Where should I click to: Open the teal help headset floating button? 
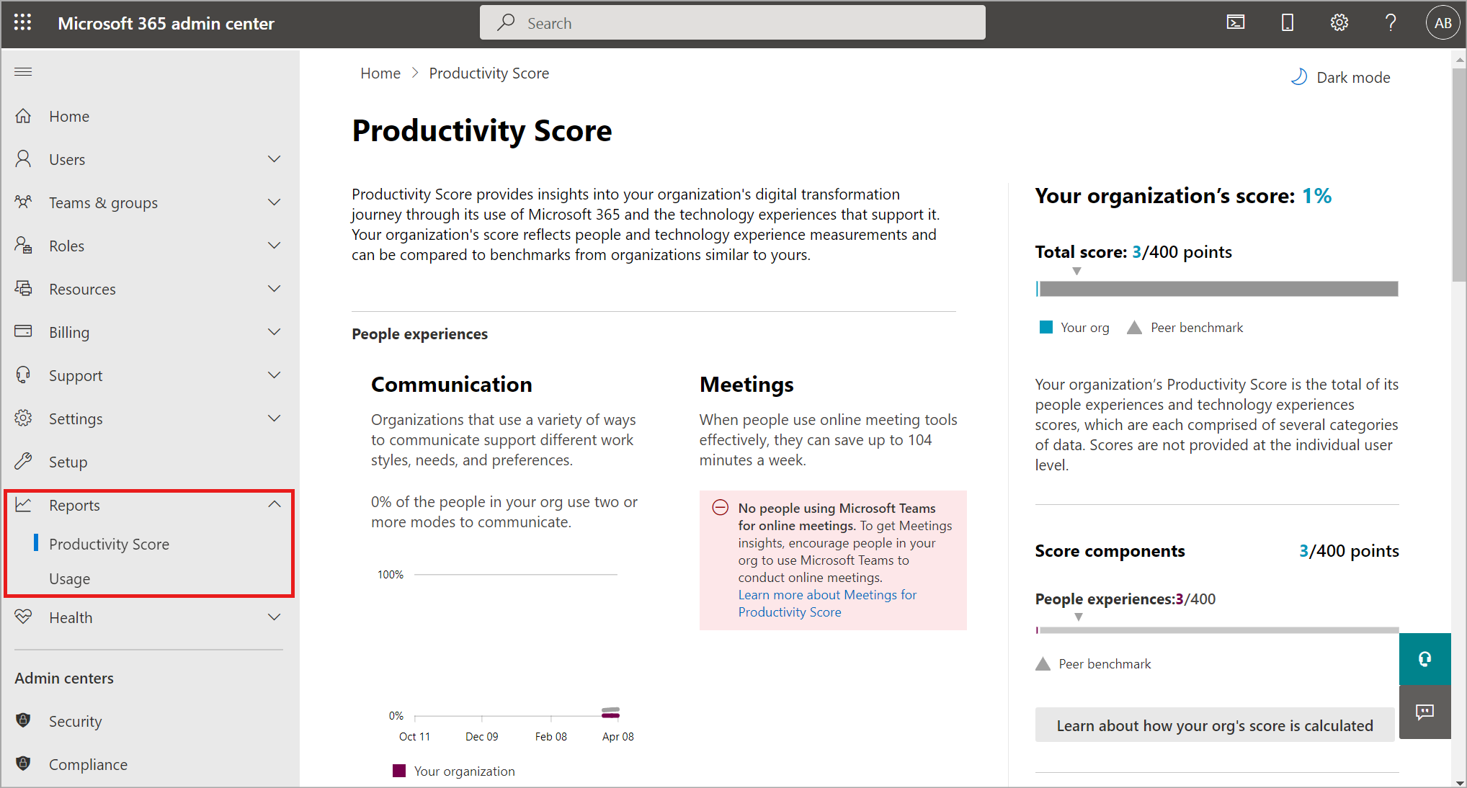point(1424,659)
